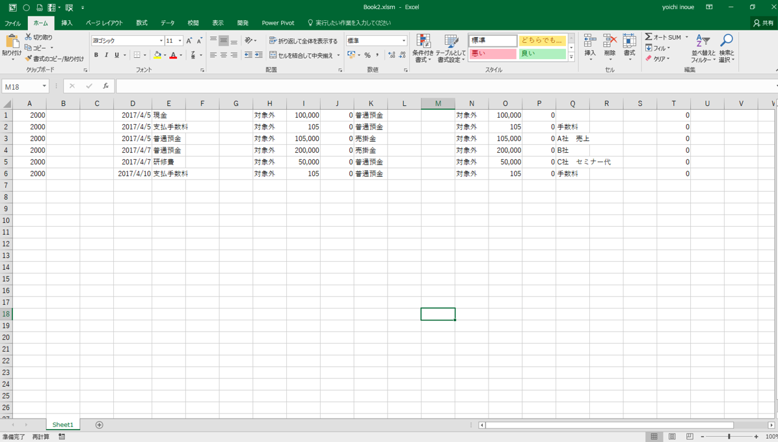The width and height of the screenshot is (778, 442).
Task: Apply yellow fill color bucket
Action: 157,55
